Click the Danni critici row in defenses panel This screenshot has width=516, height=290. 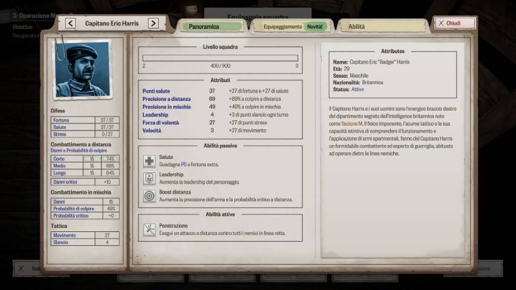coord(85,181)
